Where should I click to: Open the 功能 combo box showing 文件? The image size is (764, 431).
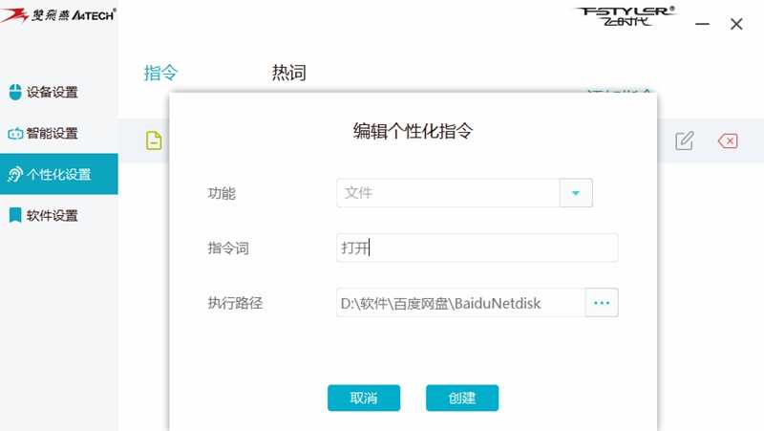pos(464,193)
